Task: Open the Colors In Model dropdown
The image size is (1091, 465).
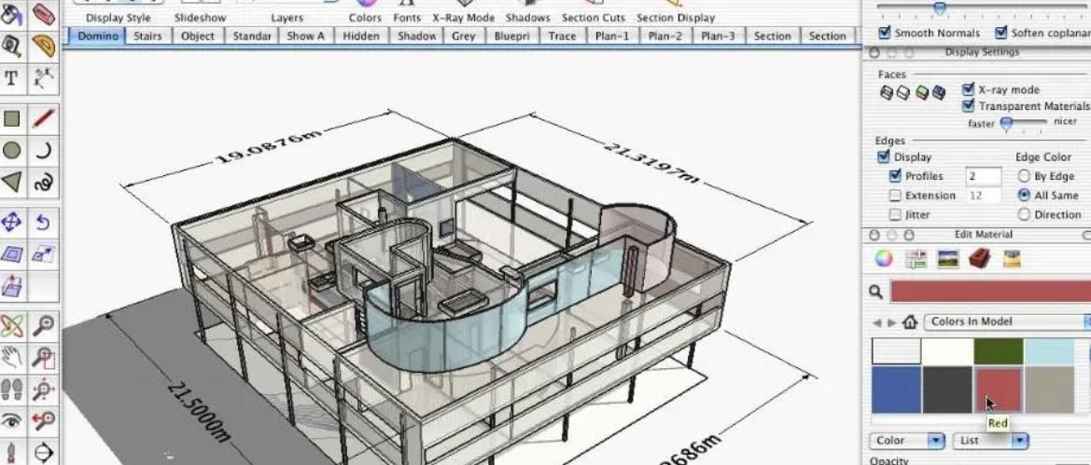Action: [x=1007, y=321]
